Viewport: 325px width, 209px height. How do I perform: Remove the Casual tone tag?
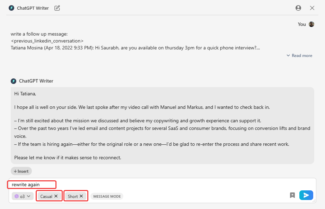56,196
